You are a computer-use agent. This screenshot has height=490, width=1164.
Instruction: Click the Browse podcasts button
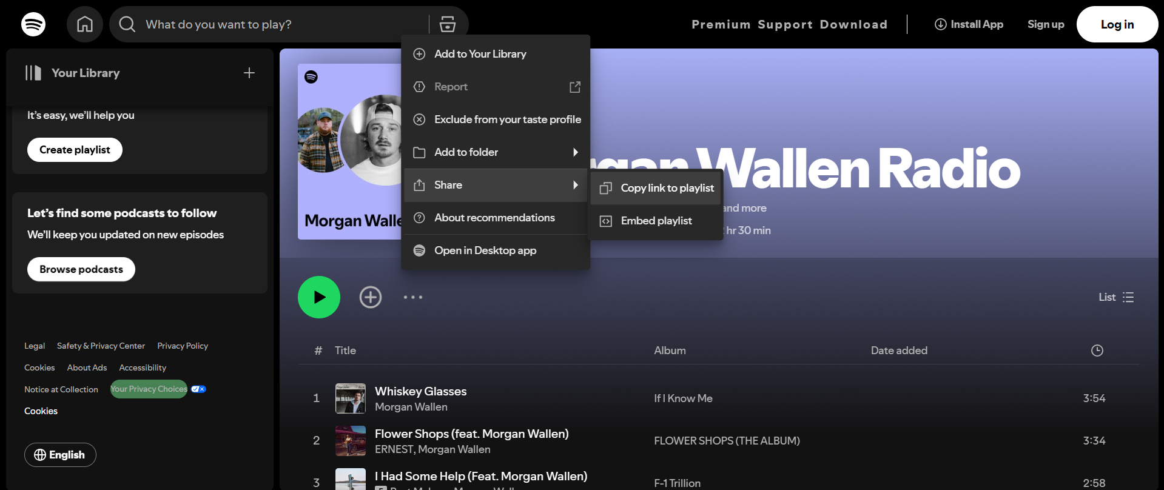point(81,269)
